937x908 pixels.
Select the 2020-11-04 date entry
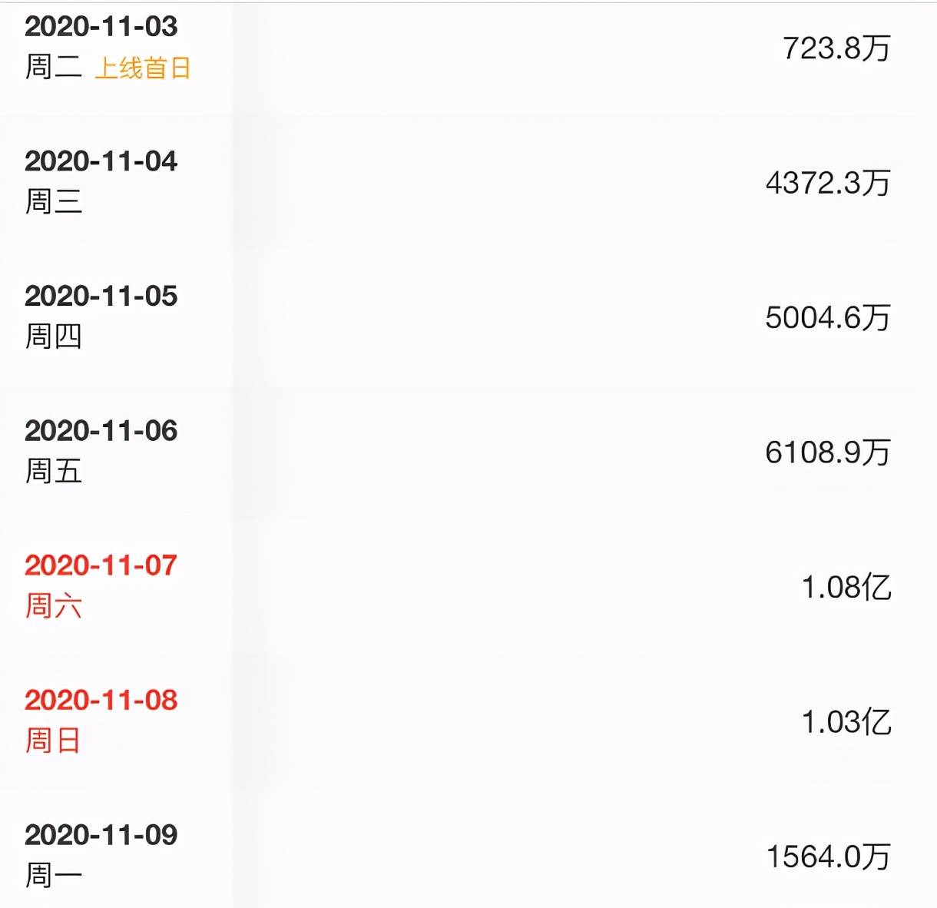[x=101, y=161]
